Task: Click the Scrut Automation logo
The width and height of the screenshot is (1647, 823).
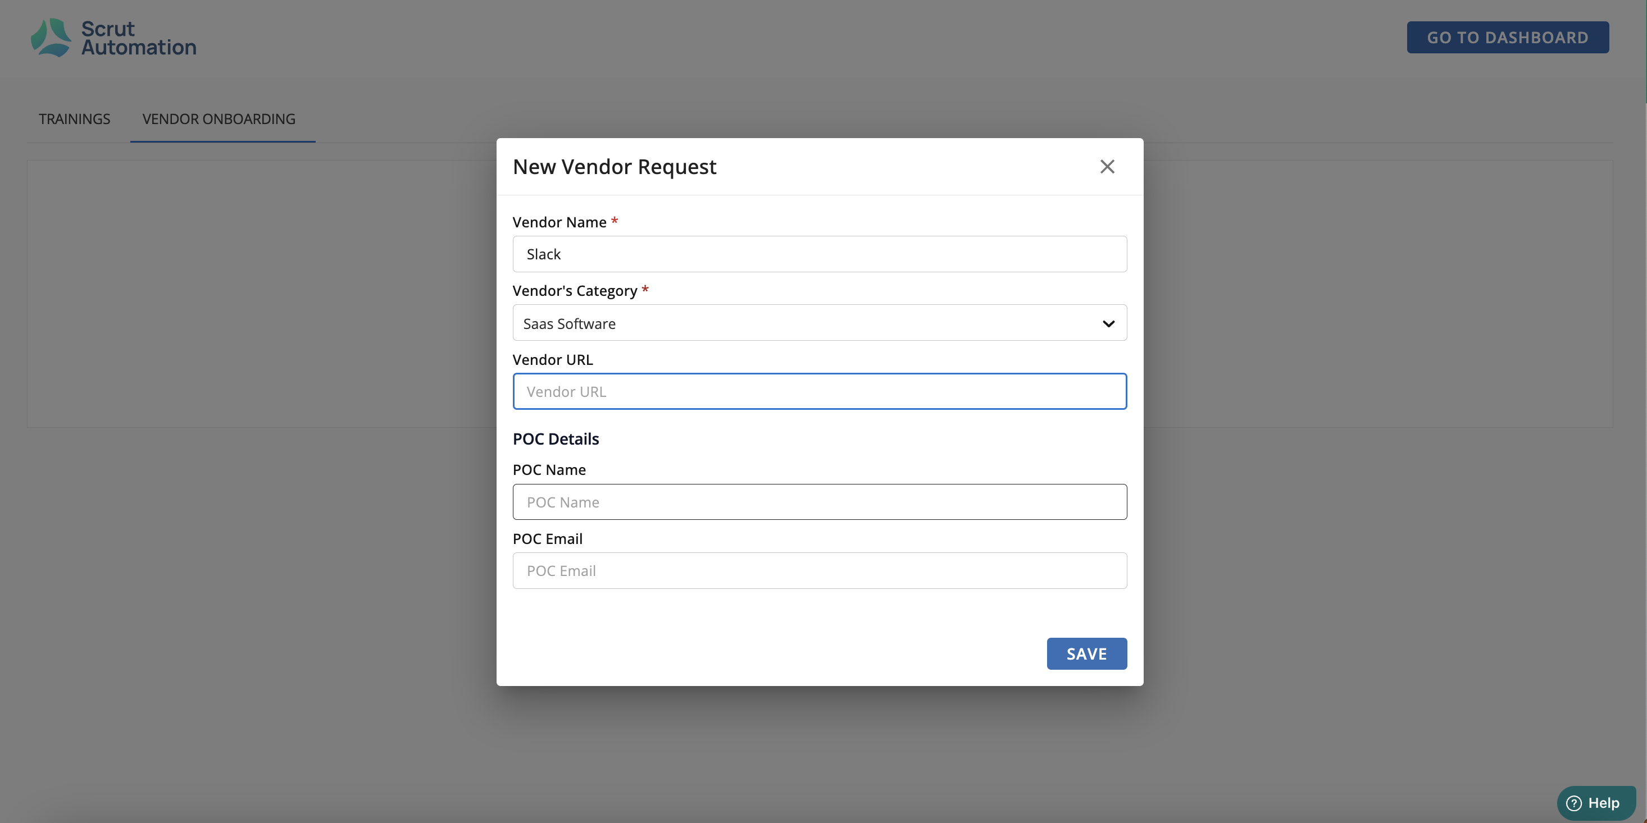Action: point(114,38)
